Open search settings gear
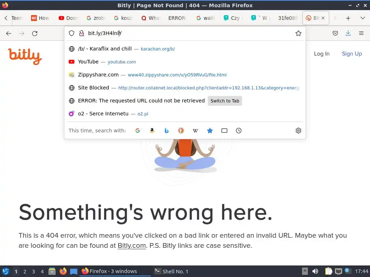370x277 pixels. pyautogui.click(x=298, y=131)
